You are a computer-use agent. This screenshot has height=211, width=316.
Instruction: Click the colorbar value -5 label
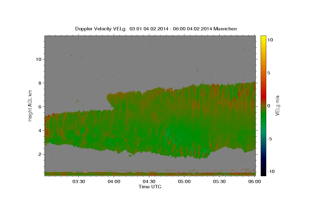(270, 139)
